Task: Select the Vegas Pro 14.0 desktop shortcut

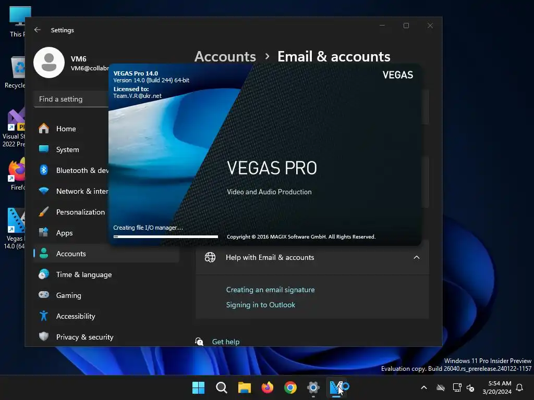Action: (14, 228)
